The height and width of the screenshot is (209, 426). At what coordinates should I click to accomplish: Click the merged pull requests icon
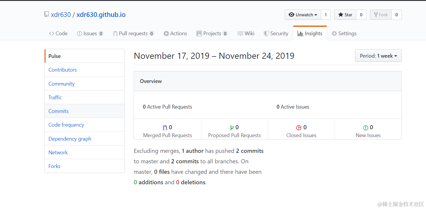click(165, 127)
